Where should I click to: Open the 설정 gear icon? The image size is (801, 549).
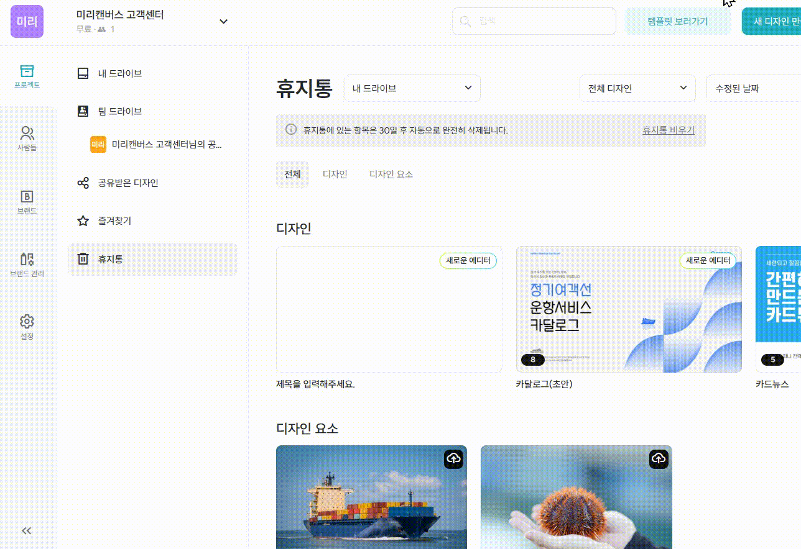pyautogui.click(x=27, y=322)
